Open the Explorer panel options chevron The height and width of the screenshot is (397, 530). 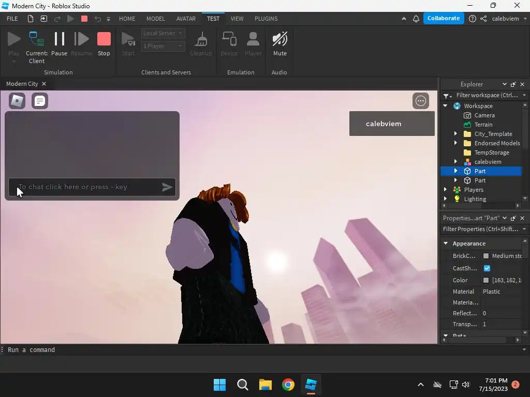(x=504, y=84)
